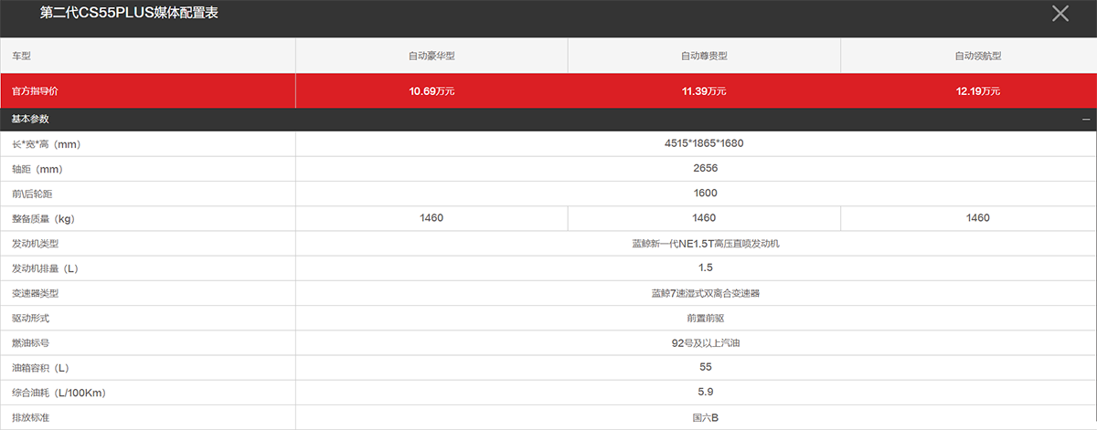Click the 国六B emission value

704,417
